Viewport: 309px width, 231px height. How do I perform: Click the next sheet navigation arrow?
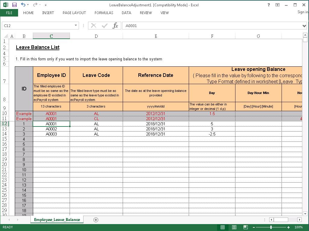click(18, 220)
